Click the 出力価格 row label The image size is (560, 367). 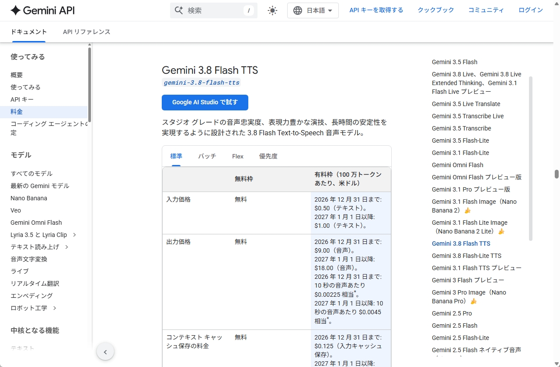(178, 242)
